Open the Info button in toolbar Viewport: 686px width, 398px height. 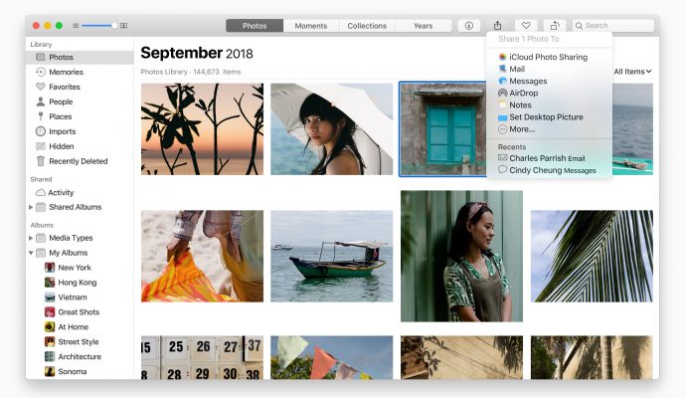coord(468,26)
